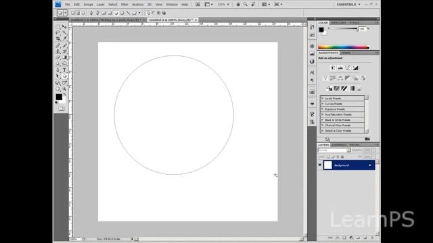Open the Paragraph panel icon in dock

(x=312, y=80)
